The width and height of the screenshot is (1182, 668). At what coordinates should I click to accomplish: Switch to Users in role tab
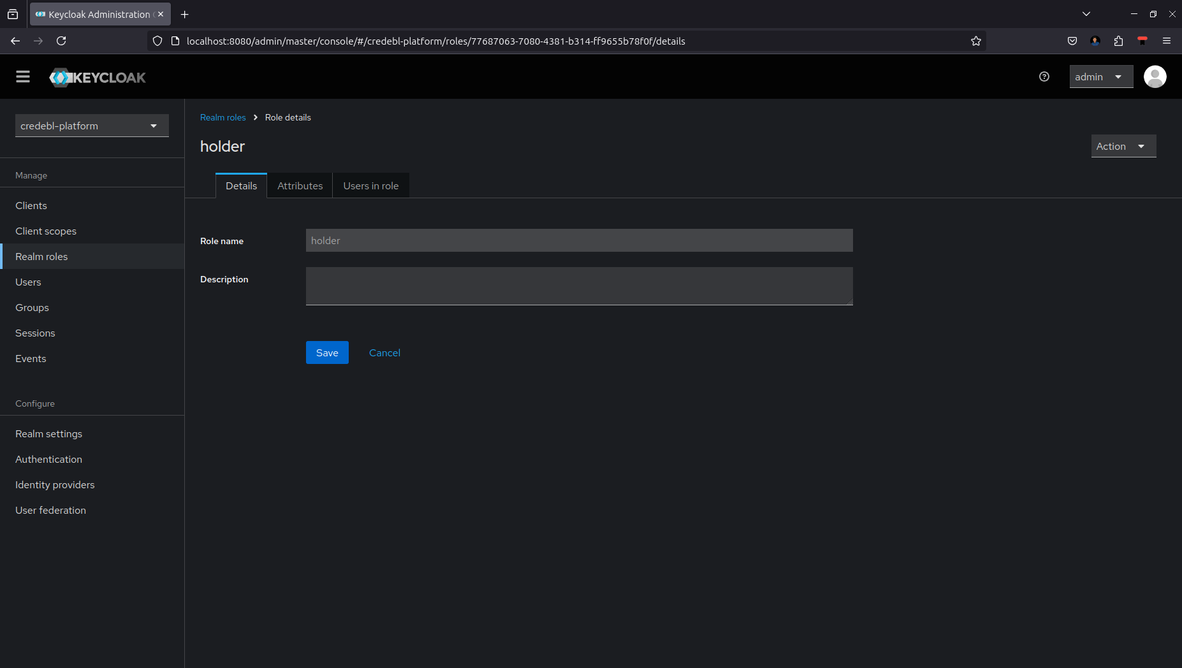pos(370,186)
